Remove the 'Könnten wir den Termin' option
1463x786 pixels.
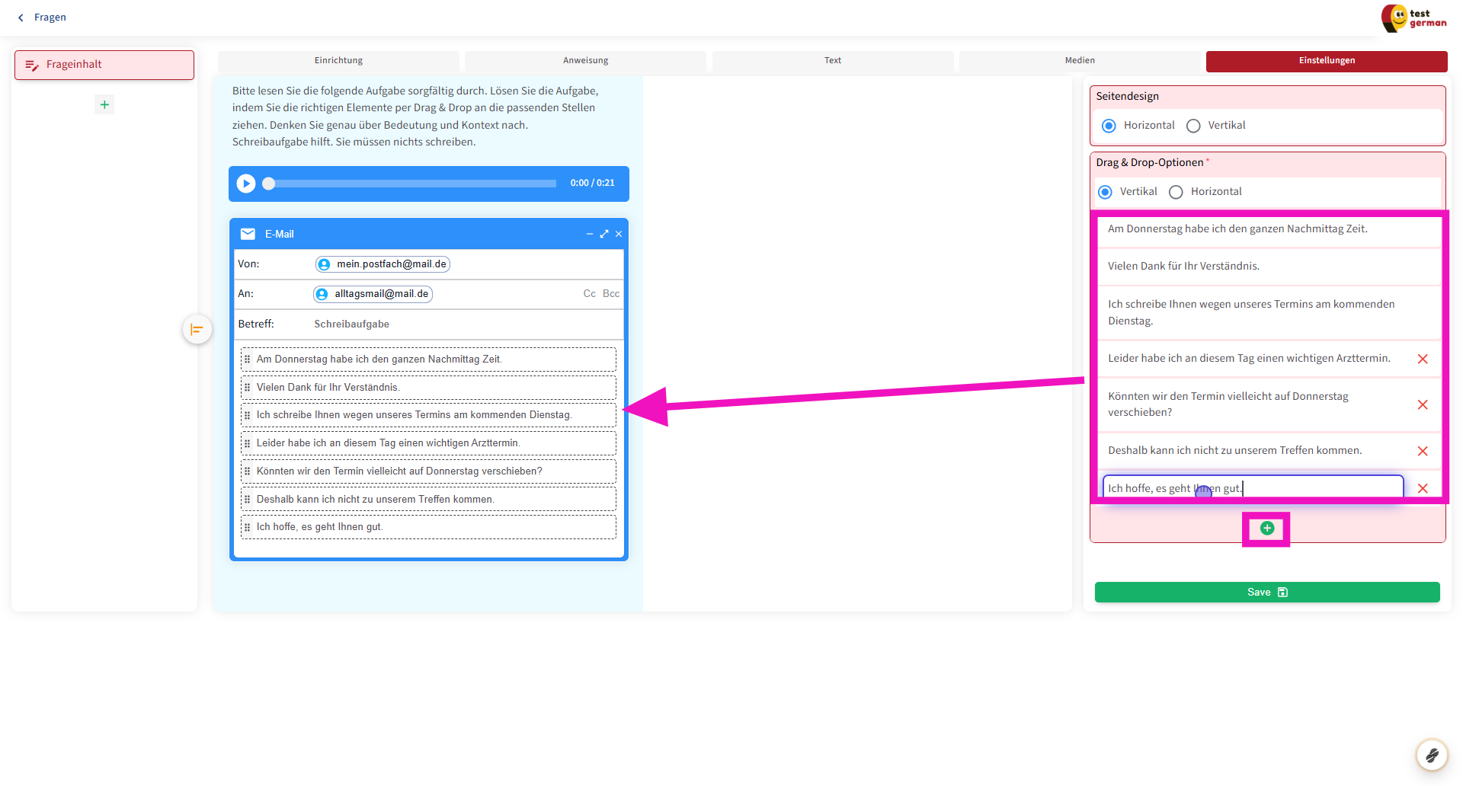pyautogui.click(x=1422, y=404)
